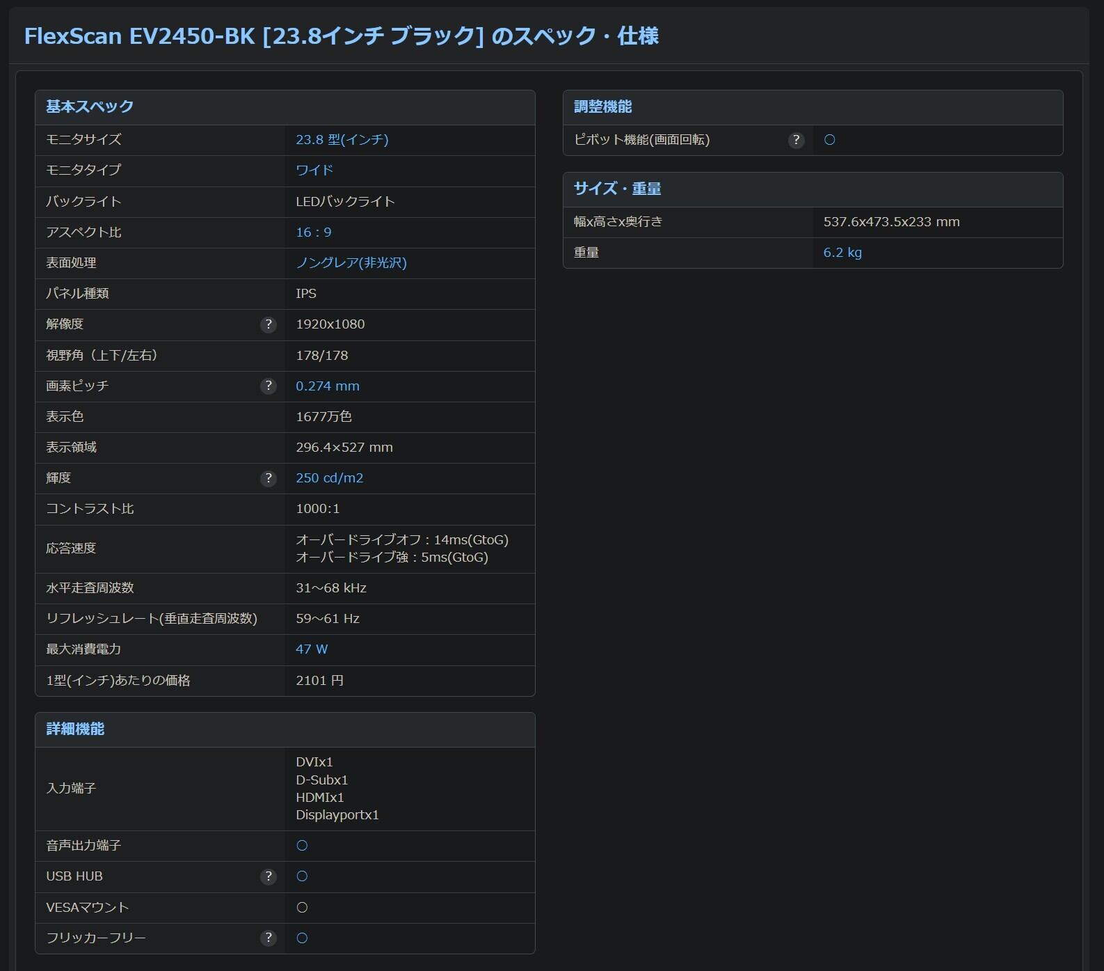Click the DVIx1 input terminal entry
The height and width of the screenshot is (971, 1104).
point(314,762)
